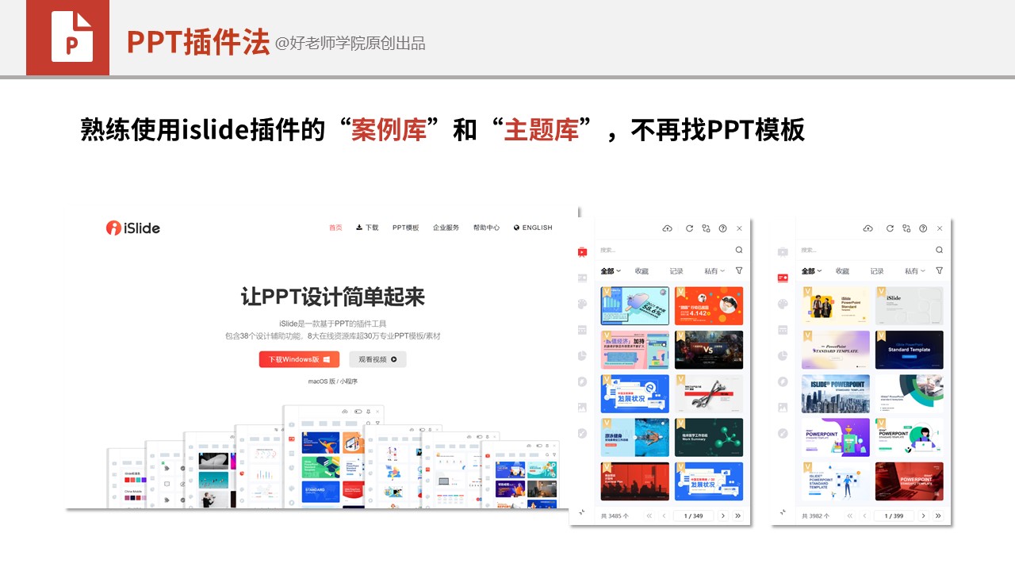Open the theme library icon highlighted red in the 3982-item panel sidebar
The image size is (1015, 571).
click(783, 278)
